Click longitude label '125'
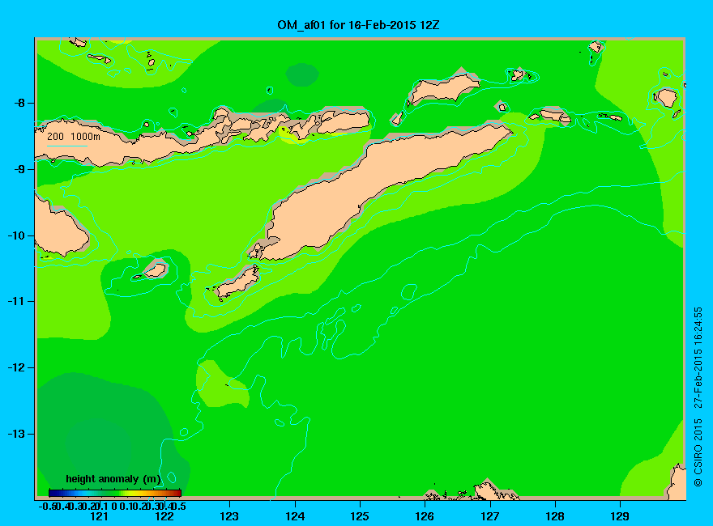The height and width of the screenshot is (526, 713). [360, 516]
